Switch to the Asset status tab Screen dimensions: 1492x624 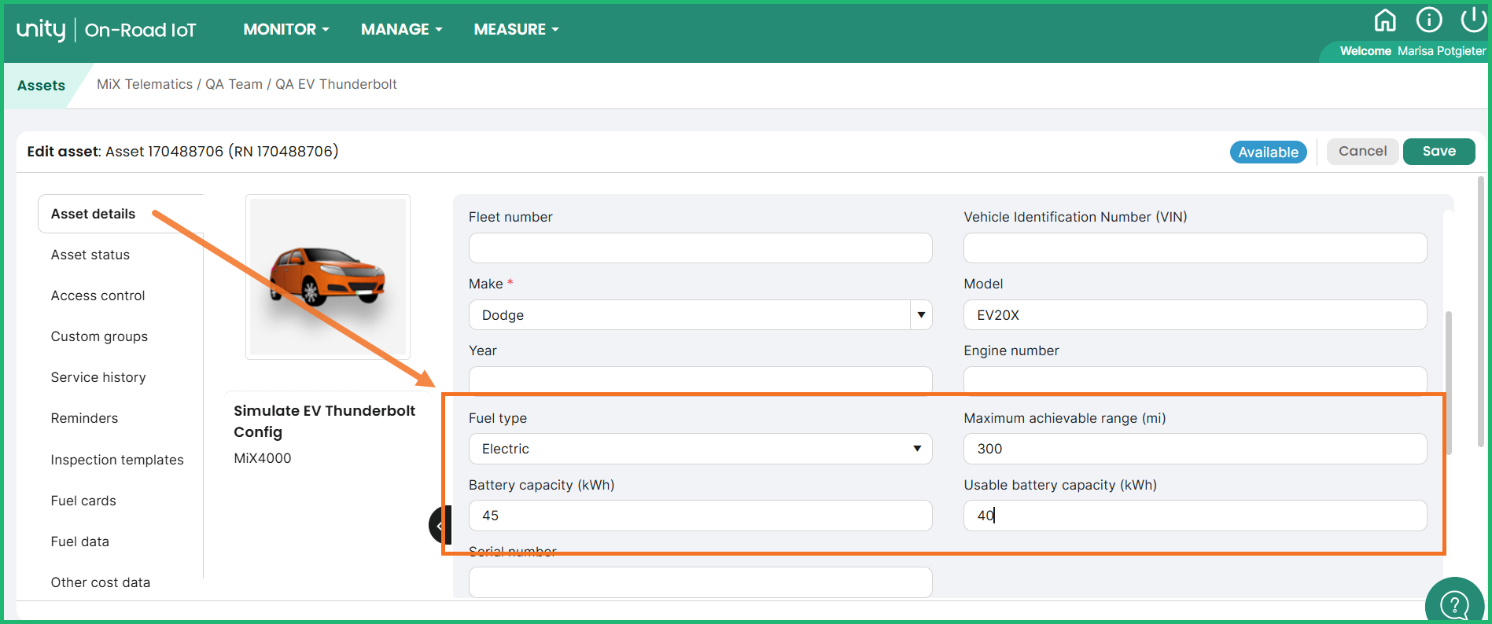click(90, 255)
